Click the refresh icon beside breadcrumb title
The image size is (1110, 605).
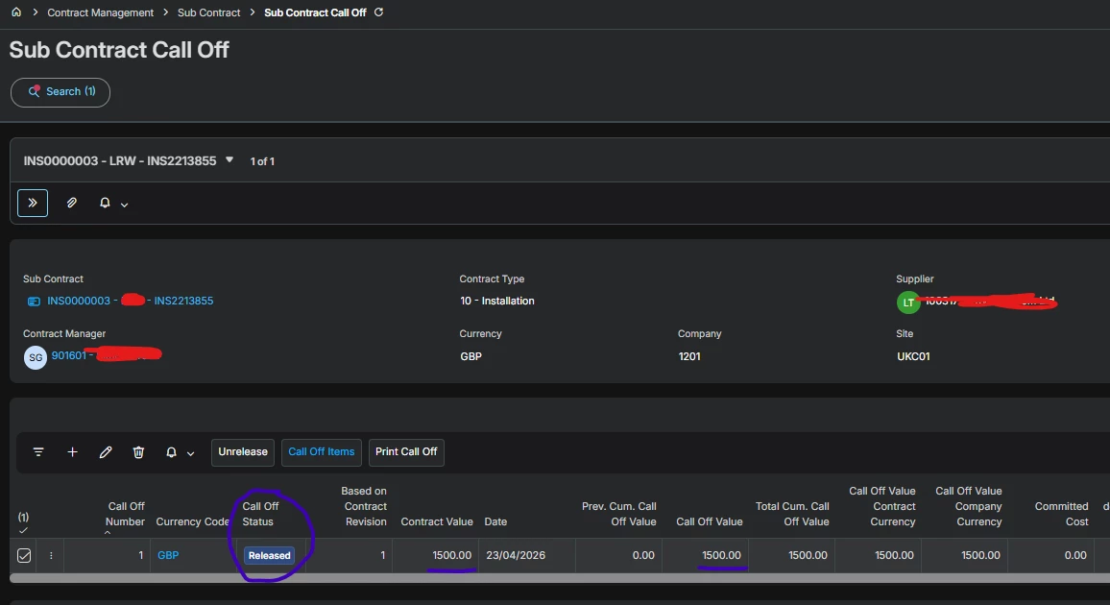(x=378, y=12)
